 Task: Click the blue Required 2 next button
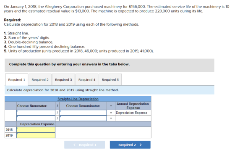pyautogui.click(x=130, y=145)
